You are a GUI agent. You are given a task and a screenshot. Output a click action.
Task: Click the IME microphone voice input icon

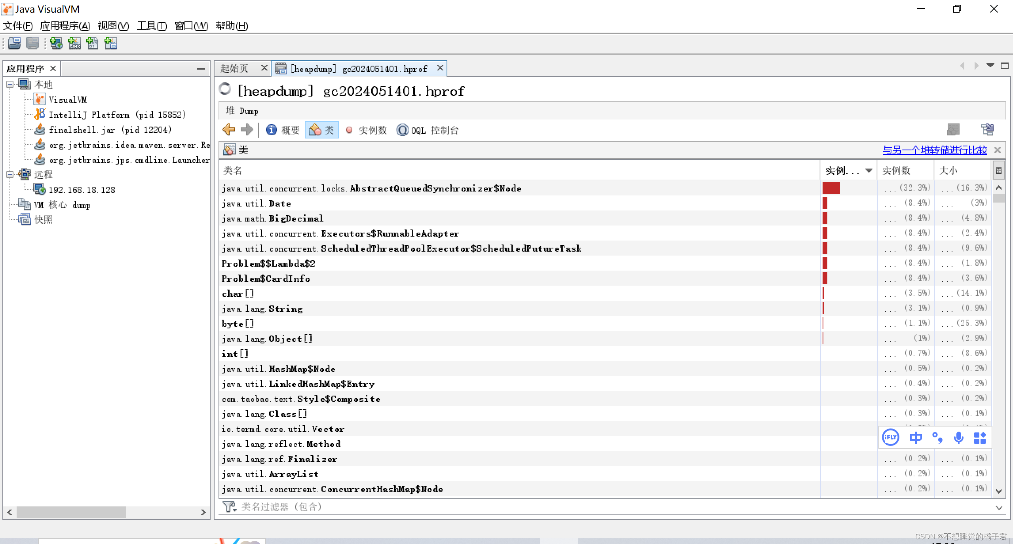(x=958, y=438)
